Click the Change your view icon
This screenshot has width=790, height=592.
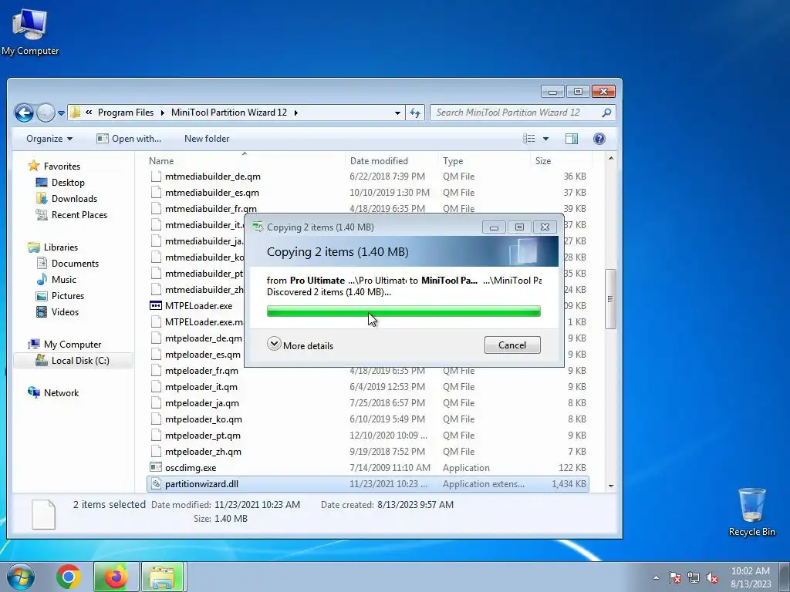click(529, 139)
